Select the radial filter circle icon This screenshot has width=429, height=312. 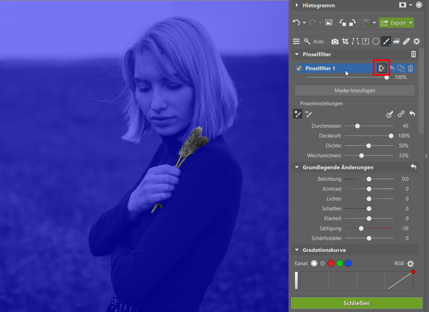(x=376, y=41)
